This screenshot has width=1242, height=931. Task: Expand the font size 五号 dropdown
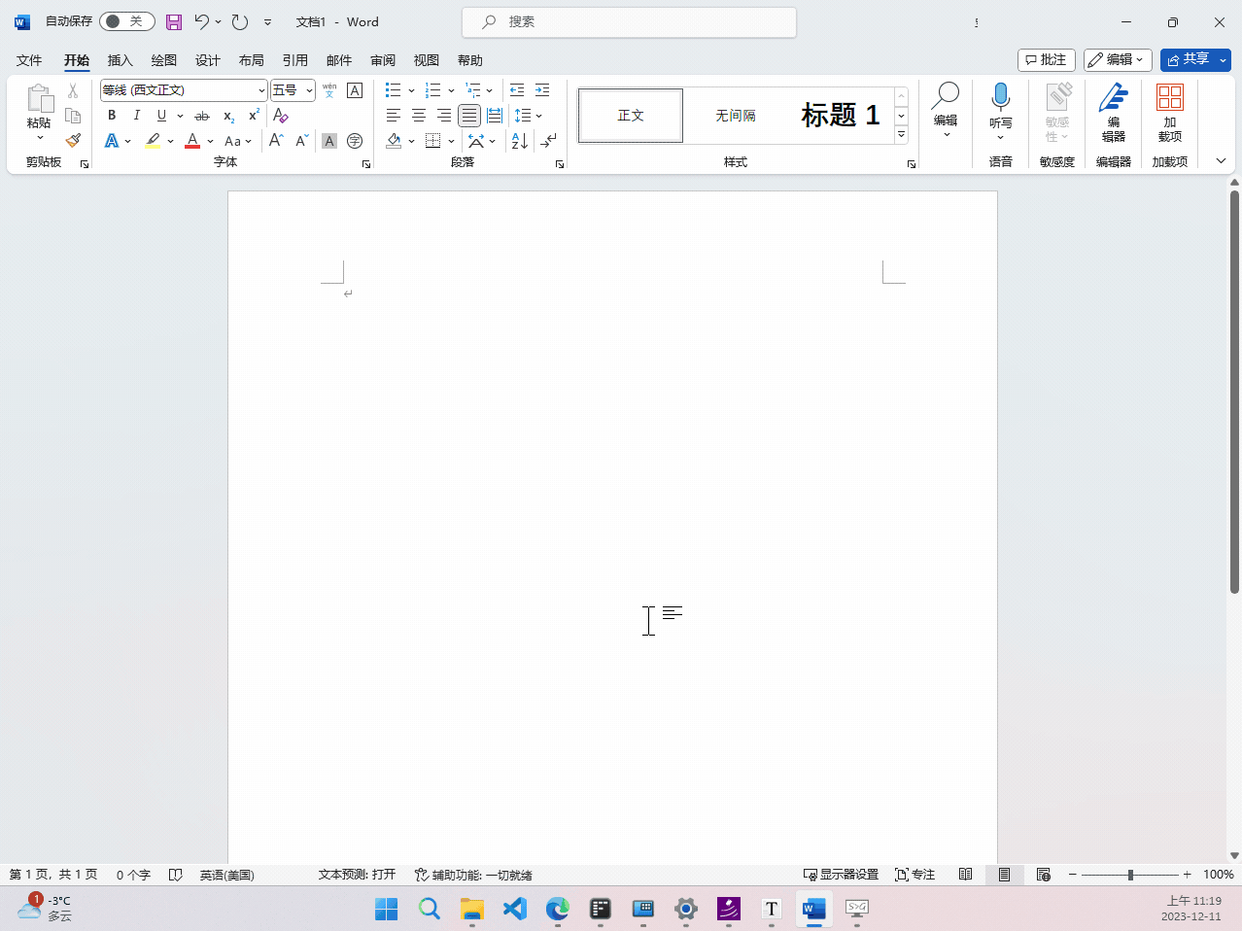[x=309, y=90]
